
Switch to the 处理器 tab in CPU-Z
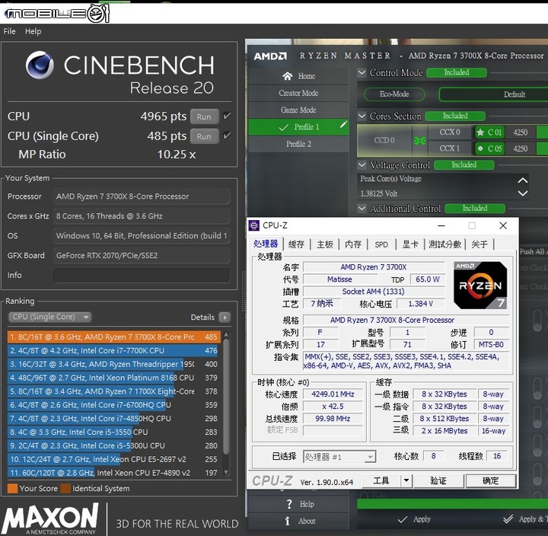266,244
